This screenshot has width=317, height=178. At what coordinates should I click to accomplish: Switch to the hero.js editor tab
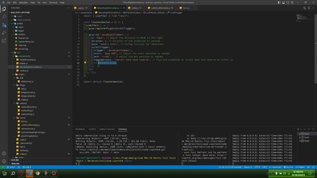coord(186,8)
